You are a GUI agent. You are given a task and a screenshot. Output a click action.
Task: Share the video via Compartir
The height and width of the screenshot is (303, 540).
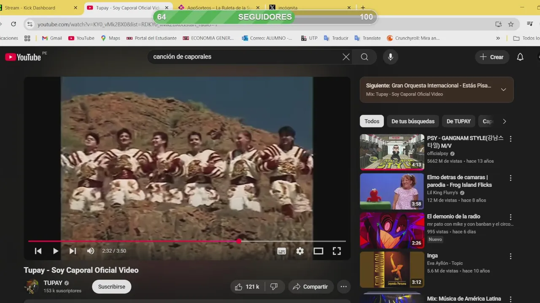310,287
